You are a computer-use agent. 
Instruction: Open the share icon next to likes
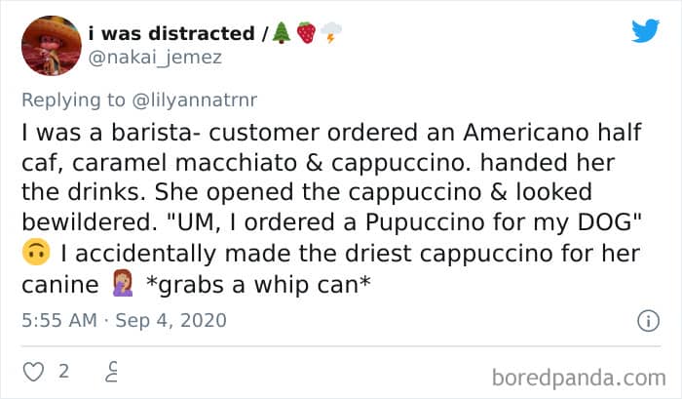[112, 372]
